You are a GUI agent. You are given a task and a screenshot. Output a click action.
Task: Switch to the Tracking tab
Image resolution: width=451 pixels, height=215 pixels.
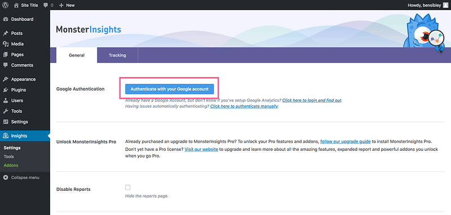[117, 55]
